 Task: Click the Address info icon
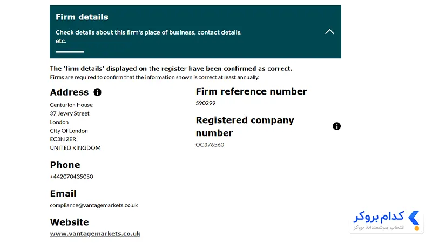97,92
